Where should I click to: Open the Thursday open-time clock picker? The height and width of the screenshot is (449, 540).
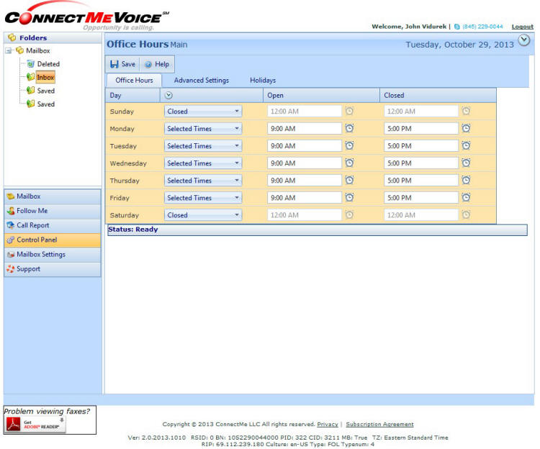349,180
